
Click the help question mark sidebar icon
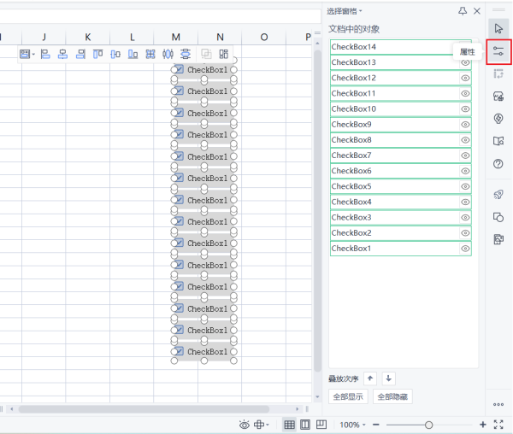[498, 163]
